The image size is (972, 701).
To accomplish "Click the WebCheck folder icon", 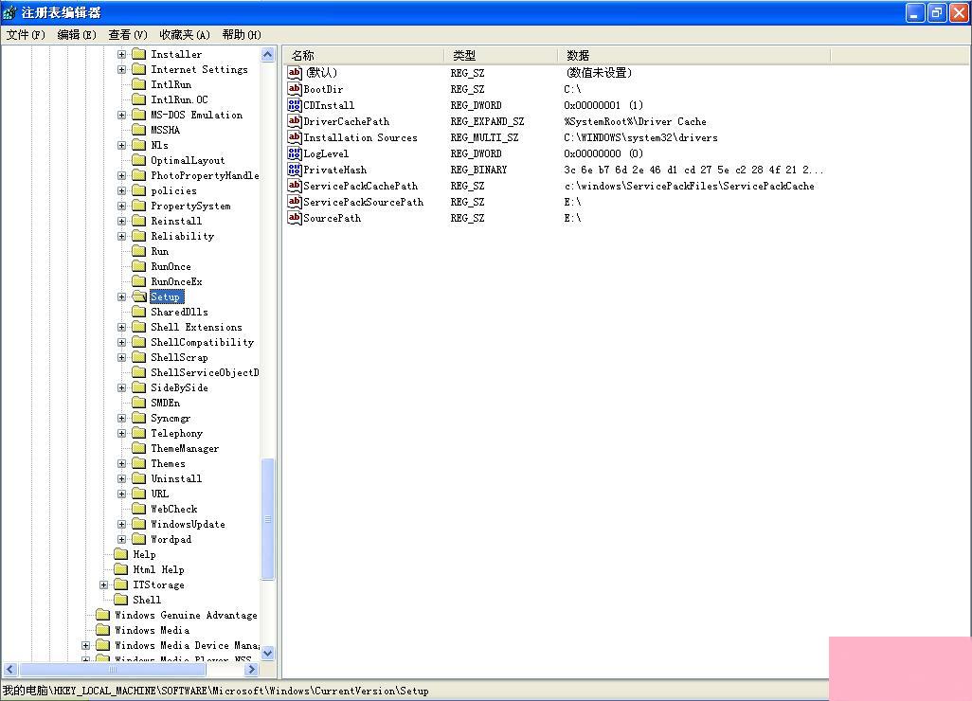I will pos(139,509).
